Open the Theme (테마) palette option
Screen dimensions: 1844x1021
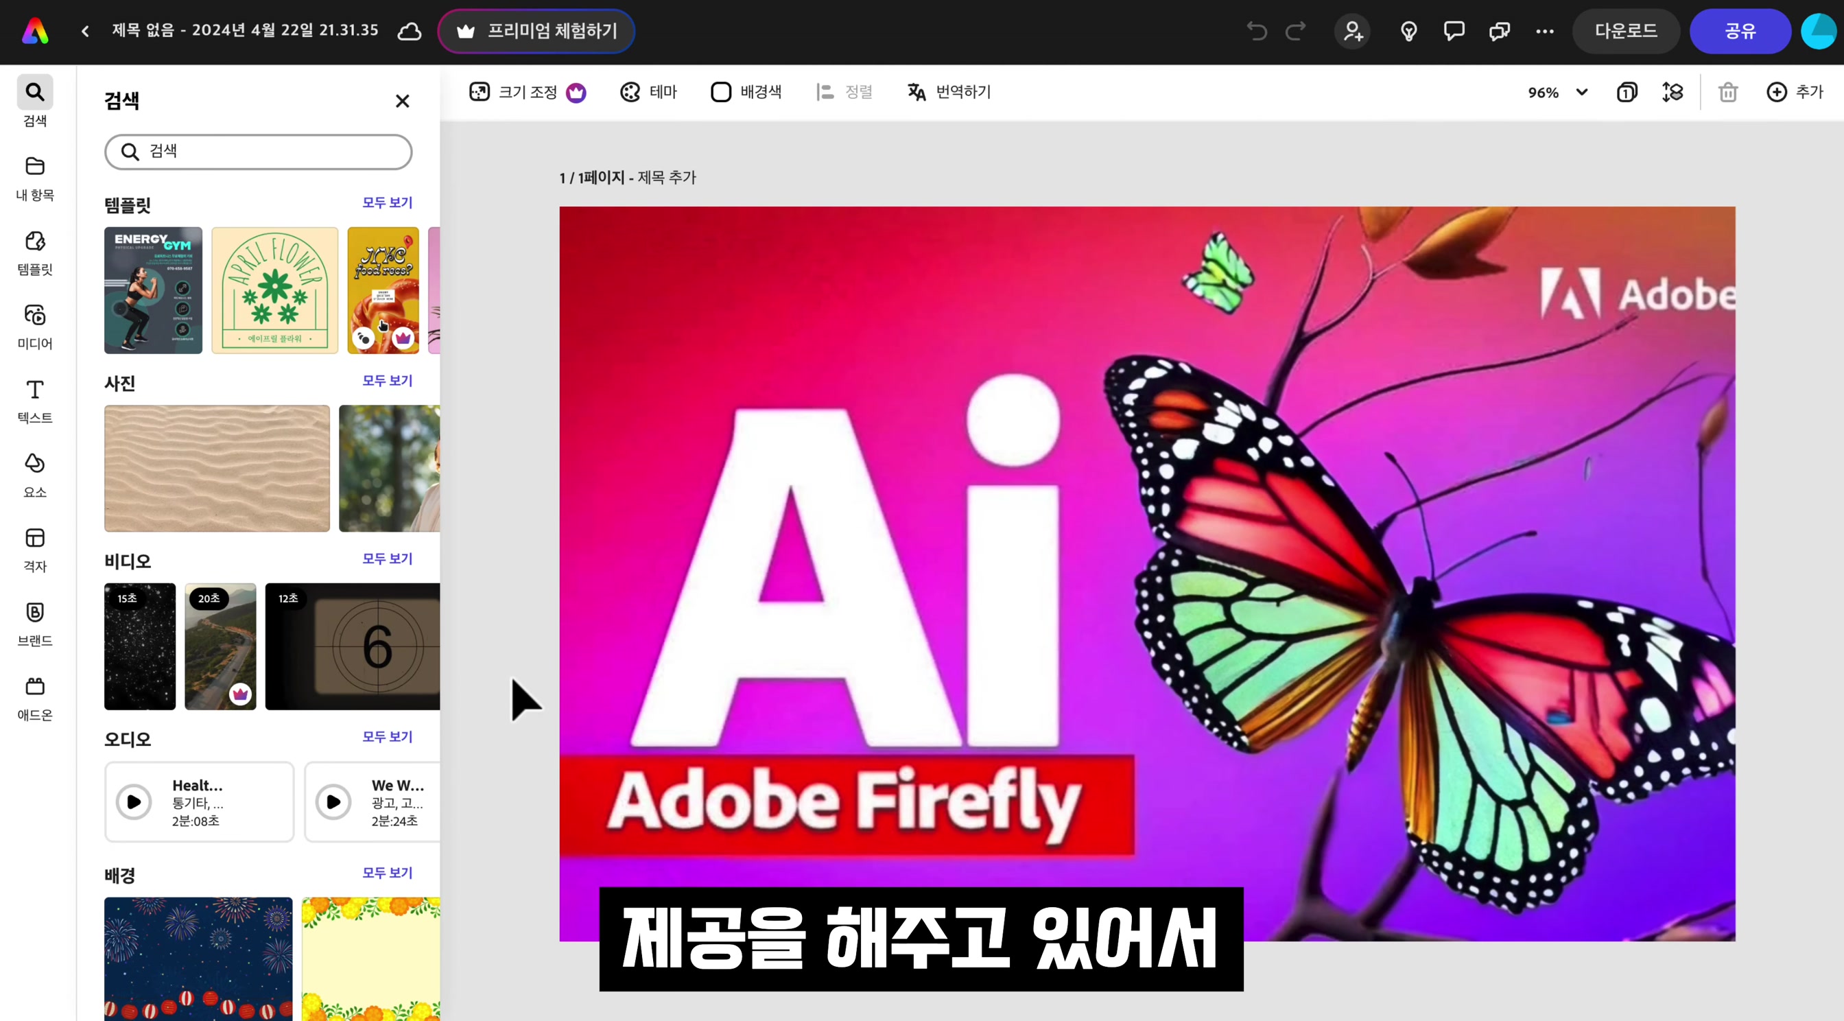coord(648,93)
